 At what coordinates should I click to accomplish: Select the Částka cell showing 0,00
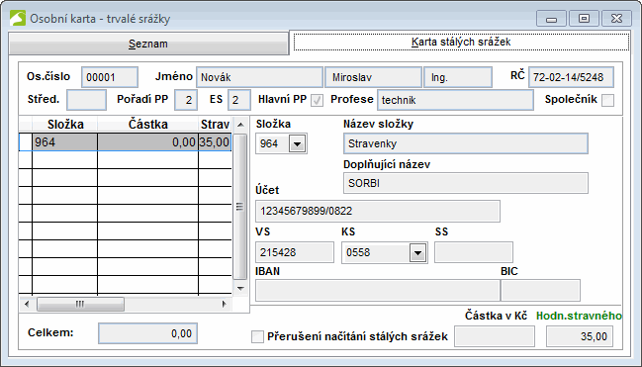(147, 142)
